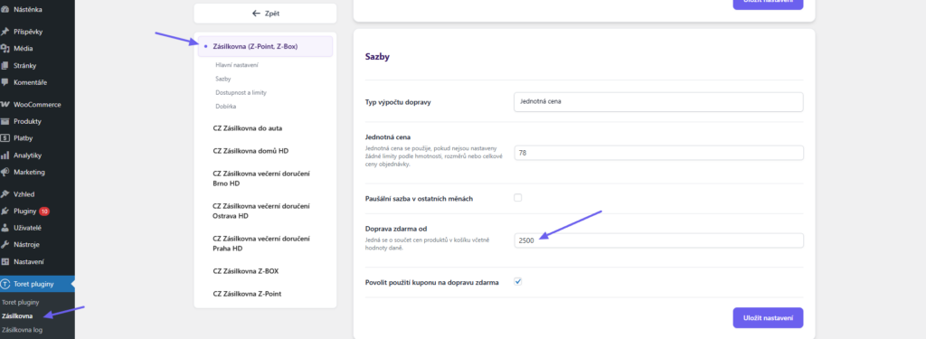This screenshot has height=339, width=926.
Task: Click the Komentáře speech bubble icon
Action: point(5,82)
